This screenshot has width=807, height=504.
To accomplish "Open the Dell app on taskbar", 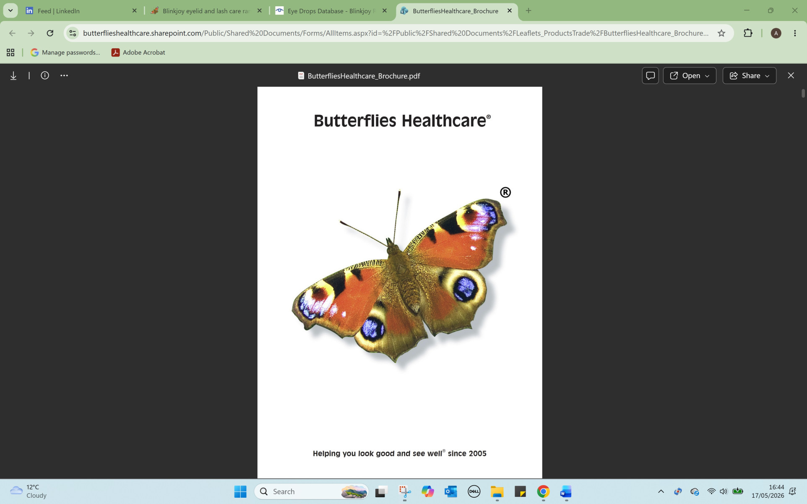I will click(x=474, y=491).
